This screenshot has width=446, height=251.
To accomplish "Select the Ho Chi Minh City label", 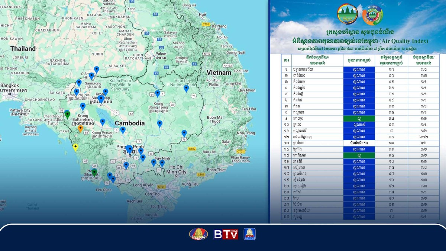I will click(x=176, y=170).
